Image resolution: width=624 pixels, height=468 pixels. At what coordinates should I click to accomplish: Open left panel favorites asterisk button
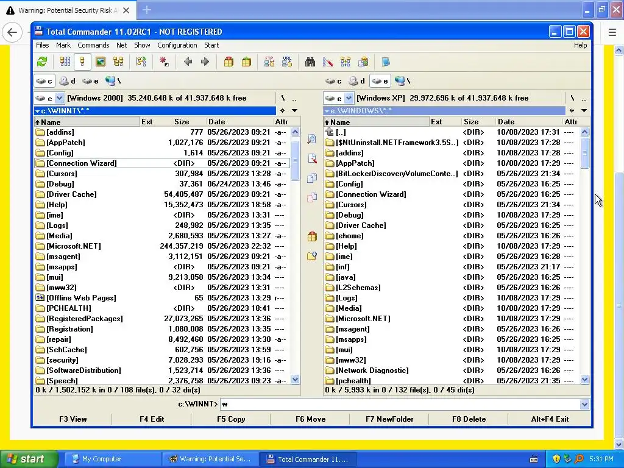pos(283,111)
